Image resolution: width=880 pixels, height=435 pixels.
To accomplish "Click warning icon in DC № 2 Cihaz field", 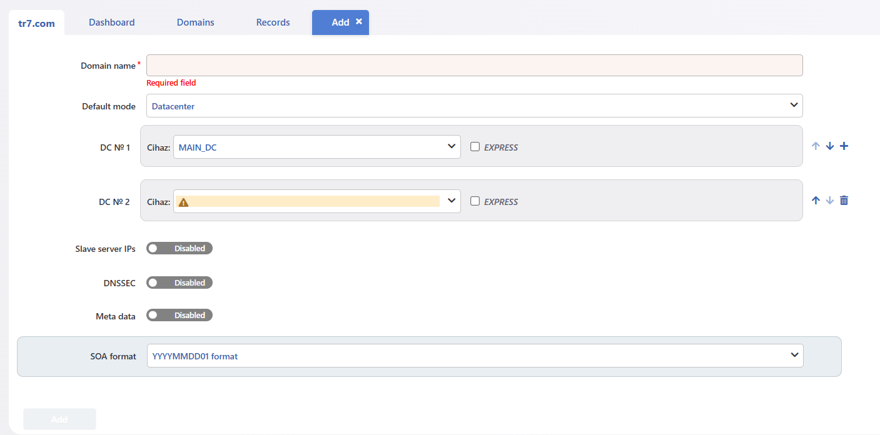I will 184,202.
